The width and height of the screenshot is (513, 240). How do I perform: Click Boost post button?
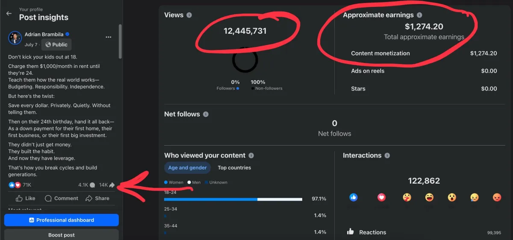tap(62, 235)
